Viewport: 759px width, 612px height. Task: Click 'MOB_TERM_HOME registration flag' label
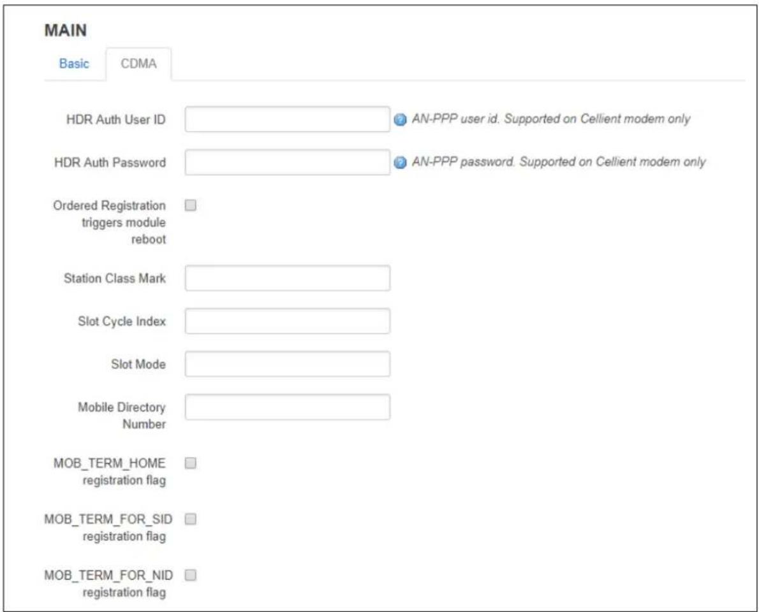click(110, 472)
